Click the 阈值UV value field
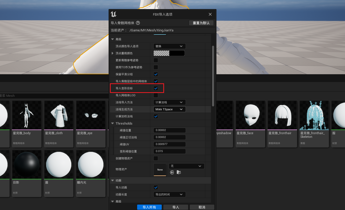Screen dimensions: 345x210 pyautogui.click(x=170, y=144)
